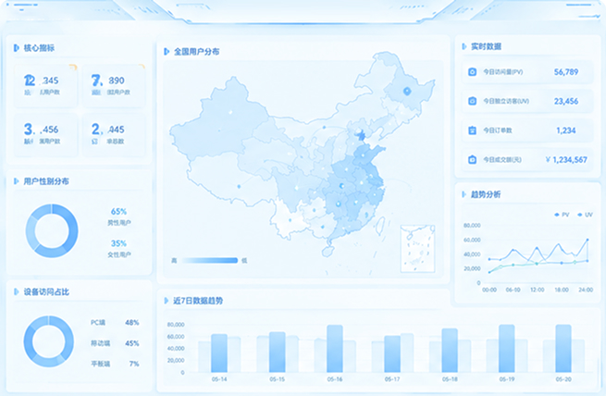This screenshot has width=606, height=396.
Task: Click the dark bar for 05-18
Action: 450,351
